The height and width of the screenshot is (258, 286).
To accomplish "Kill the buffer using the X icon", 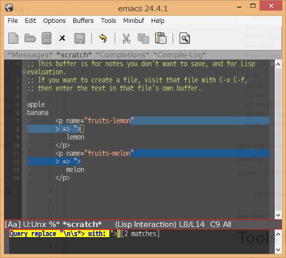I will coord(62,38).
